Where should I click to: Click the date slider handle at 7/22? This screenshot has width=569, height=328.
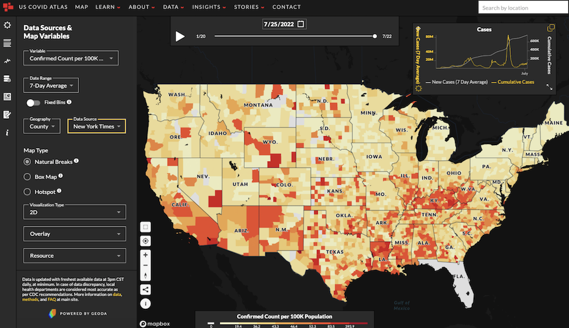(x=375, y=36)
